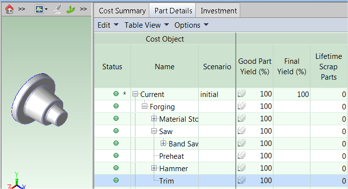This screenshot has height=189, width=348.
Task: Click the 3D forged part model preview
Action: click(x=40, y=100)
